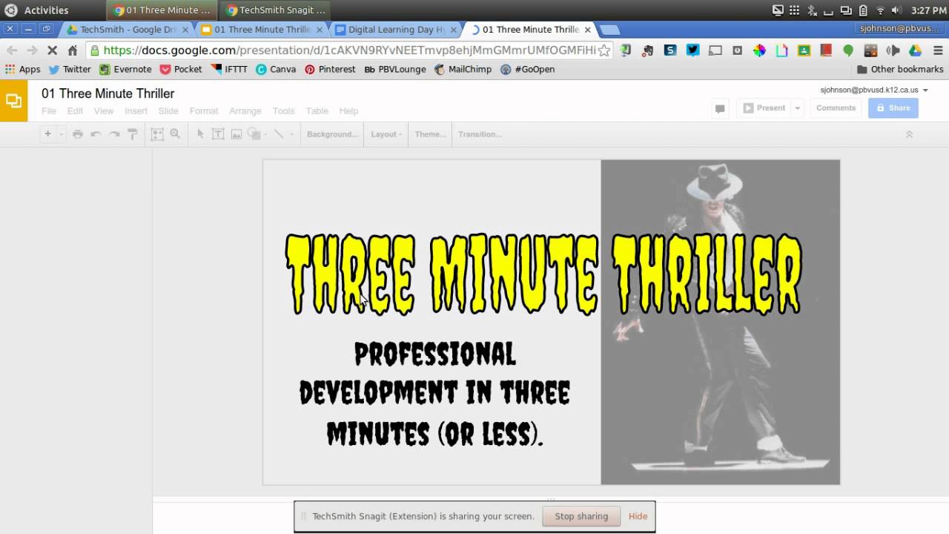949x534 pixels.
Task: Open the new slide layout dropdown arrow
Action: point(62,134)
